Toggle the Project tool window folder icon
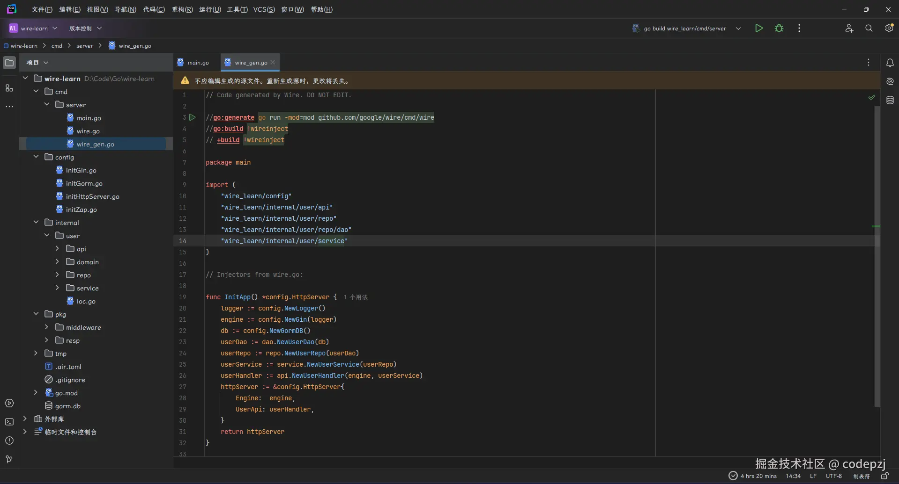The width and height of the screenshot is (899, 484). click(9, 63)
